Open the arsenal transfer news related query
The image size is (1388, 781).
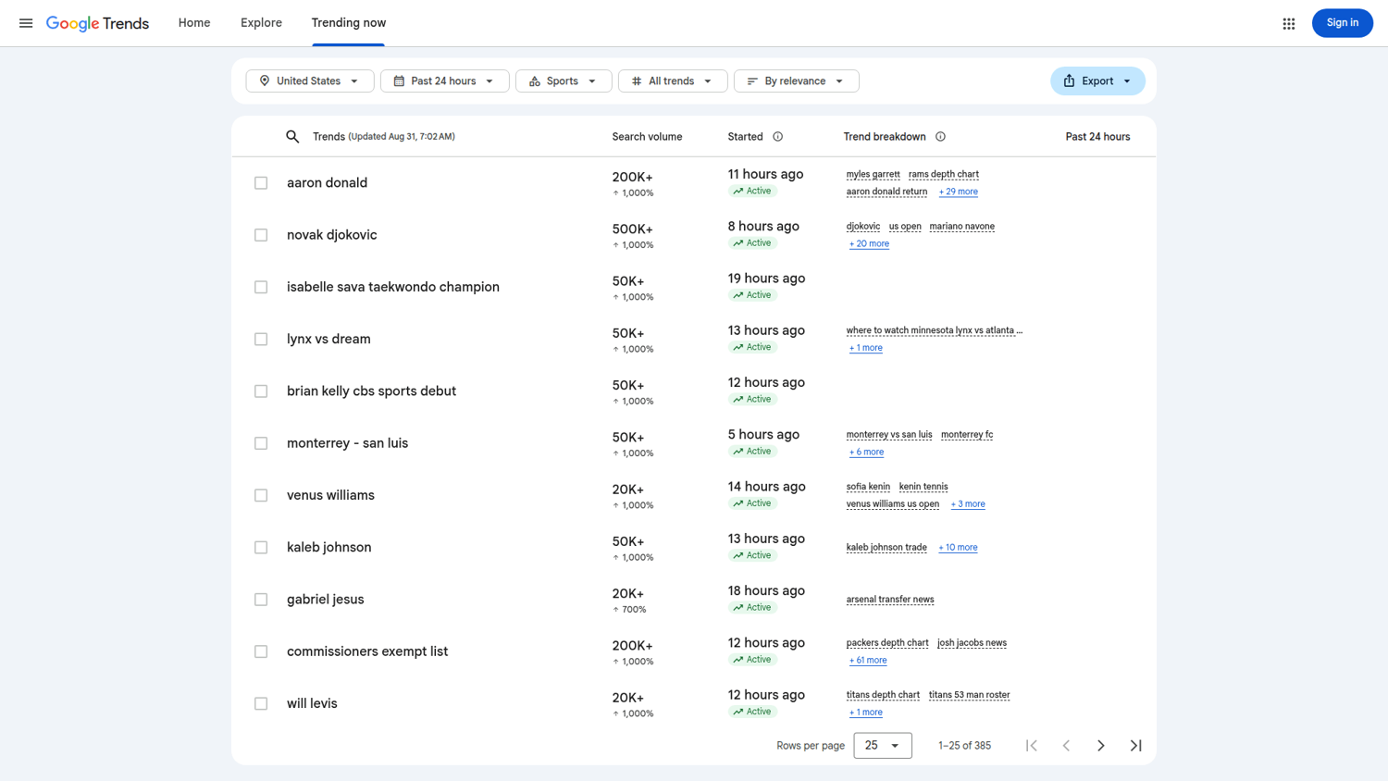(890, 600)
